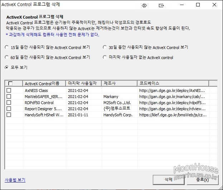The height and width of the screenshot is (190, 223).
Task: Check the HandySoft HShell row checkbox
Action: [x=9, y=115]
